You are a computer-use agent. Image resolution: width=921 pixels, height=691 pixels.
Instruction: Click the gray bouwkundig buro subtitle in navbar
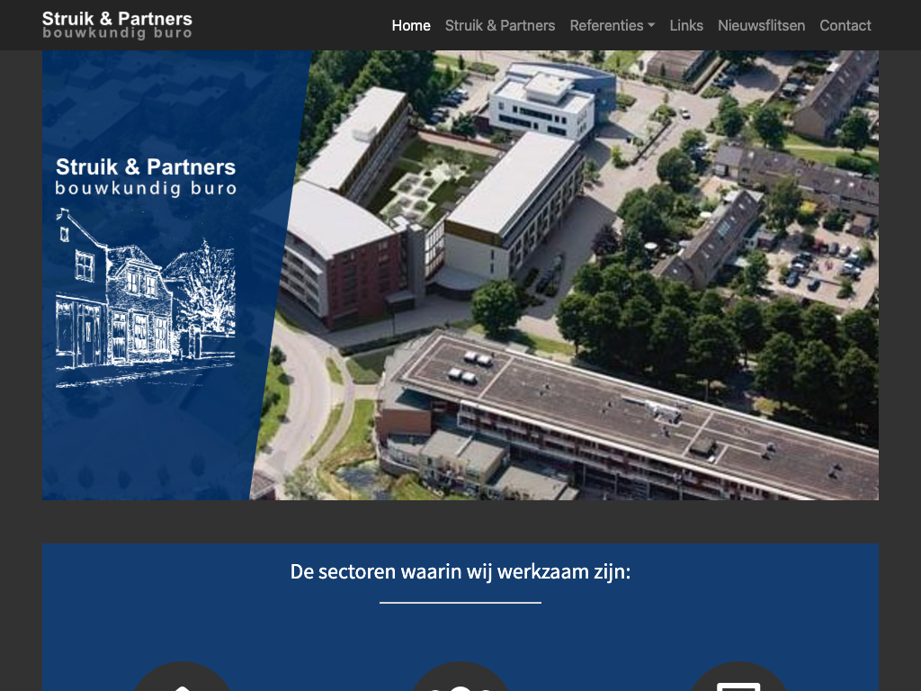[117, 34]
